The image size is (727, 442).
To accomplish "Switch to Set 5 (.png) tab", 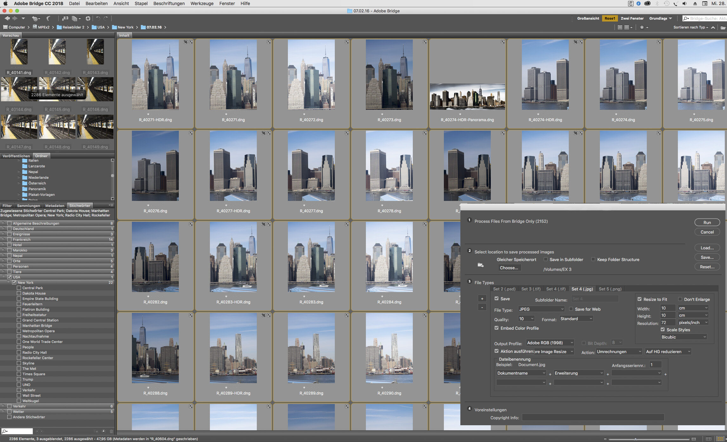I will pos(610,289).
